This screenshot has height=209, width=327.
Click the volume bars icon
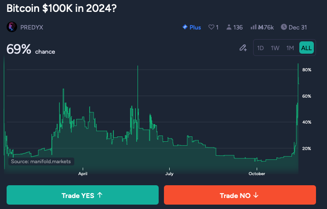coord(254,27)
